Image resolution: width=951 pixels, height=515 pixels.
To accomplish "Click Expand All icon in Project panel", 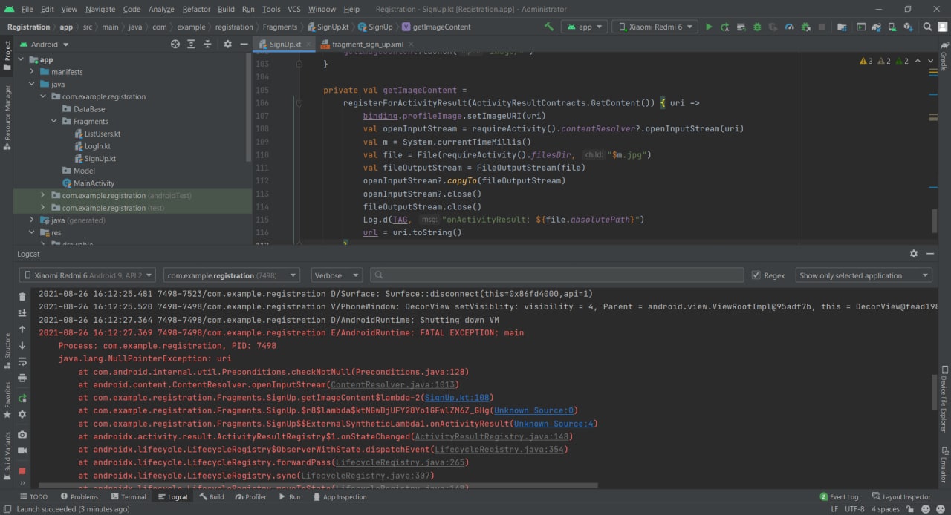I will [x=192, y=44].
